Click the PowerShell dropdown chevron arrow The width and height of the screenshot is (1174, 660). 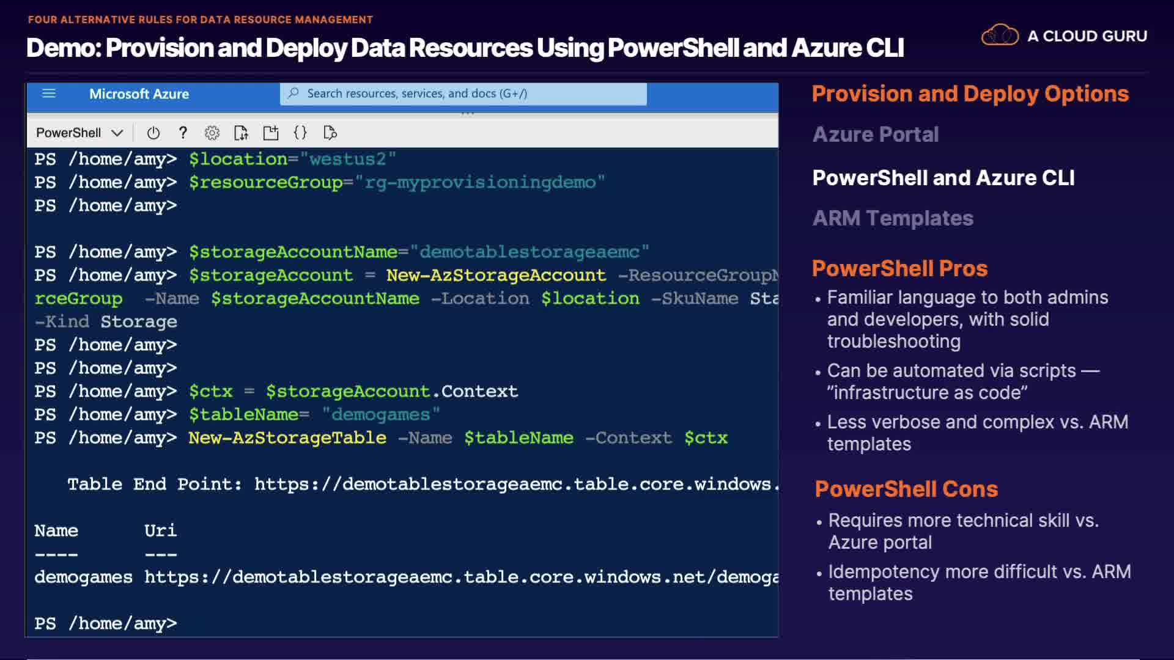click(117, 133)
